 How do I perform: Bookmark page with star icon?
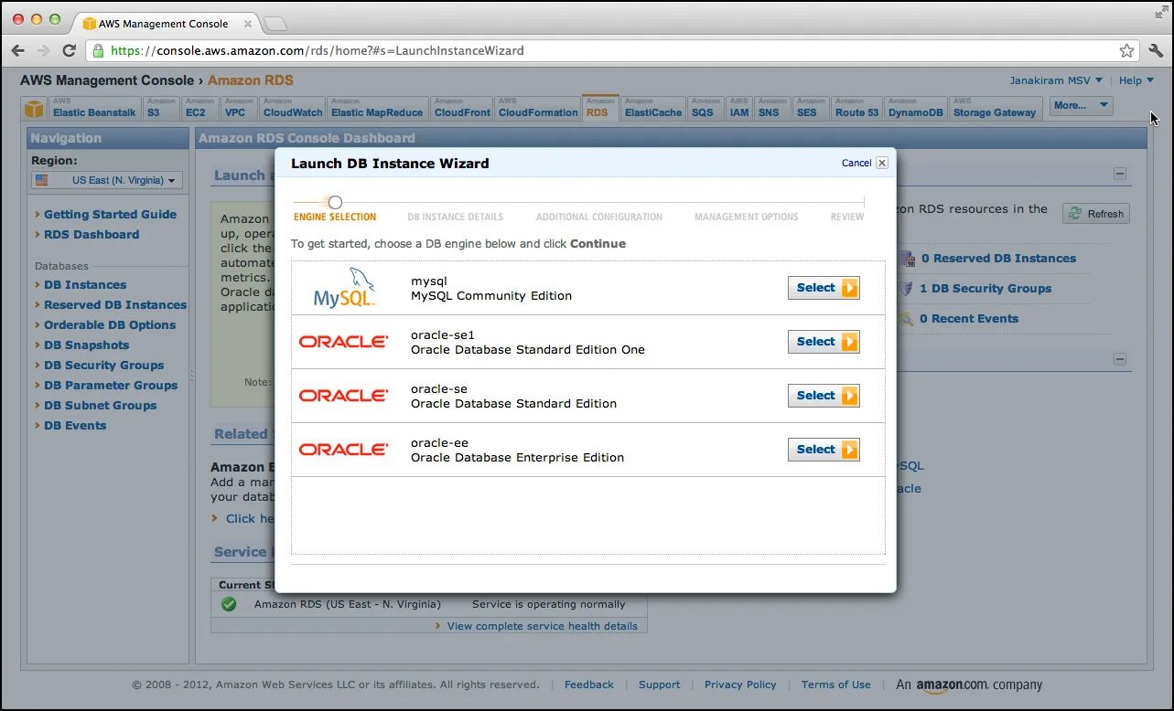click(x=1126, y=50)
